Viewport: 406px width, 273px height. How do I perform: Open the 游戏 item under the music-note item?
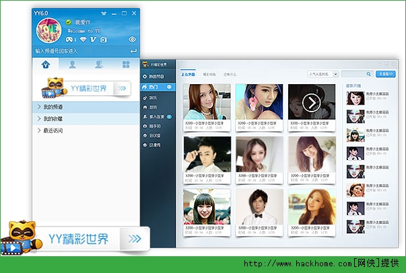(x=158, y=107)
